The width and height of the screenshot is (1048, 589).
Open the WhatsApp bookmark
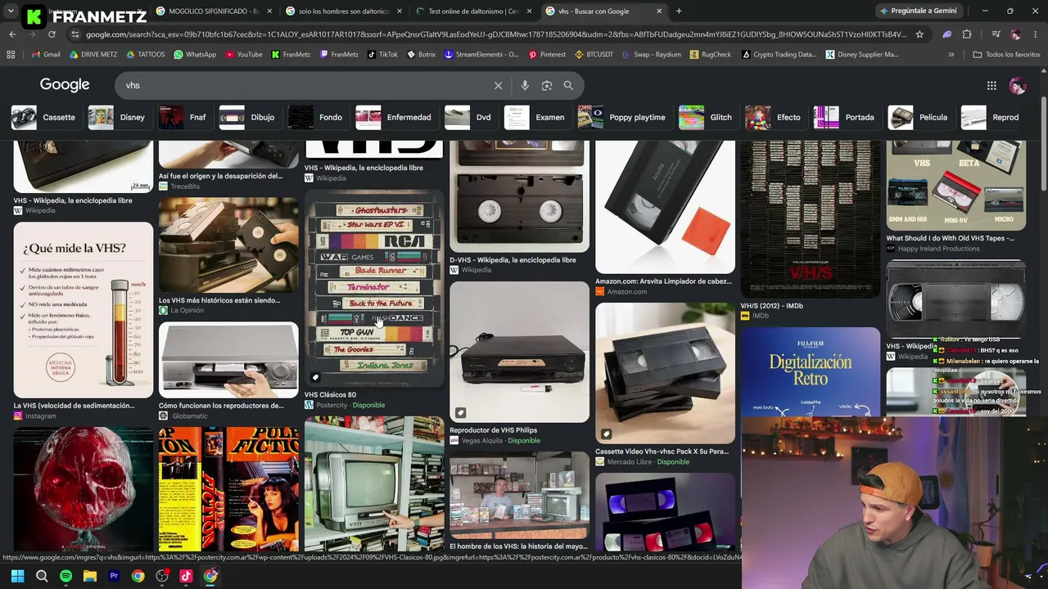pos(195,55)
